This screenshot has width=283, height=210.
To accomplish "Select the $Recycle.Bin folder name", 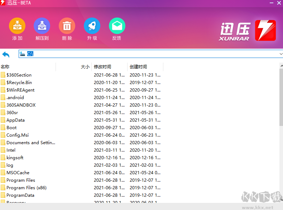I will [x=19, y=82].
